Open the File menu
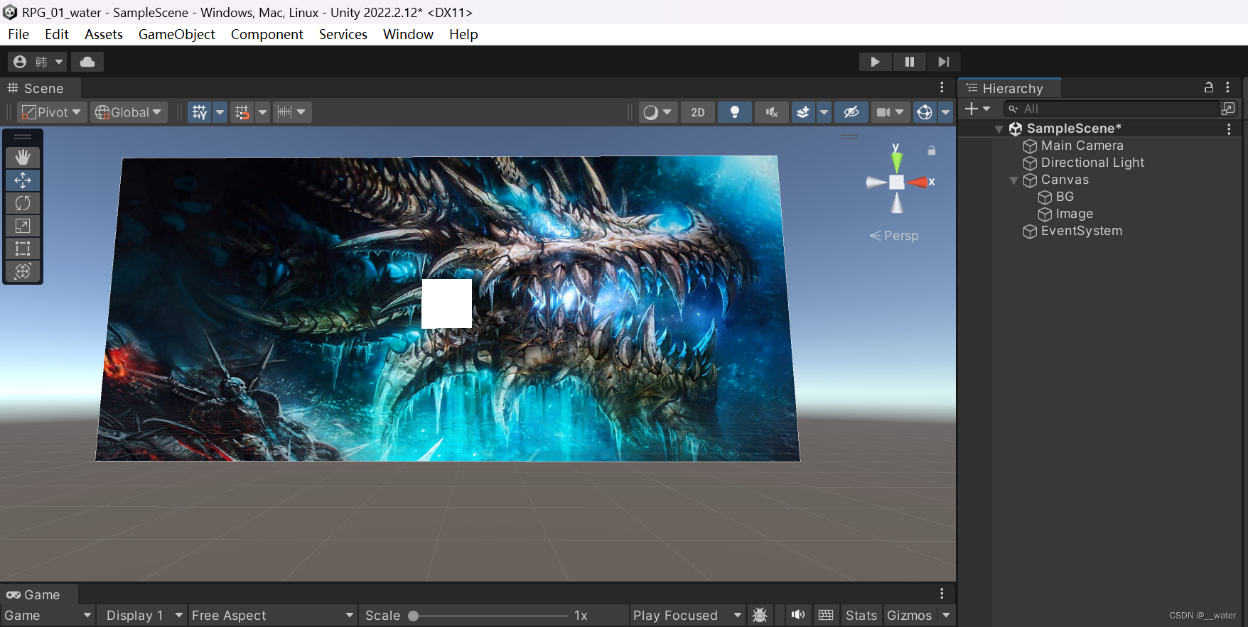The height and width of the screenshot is (627, 1248). click(x=18, y=34)
